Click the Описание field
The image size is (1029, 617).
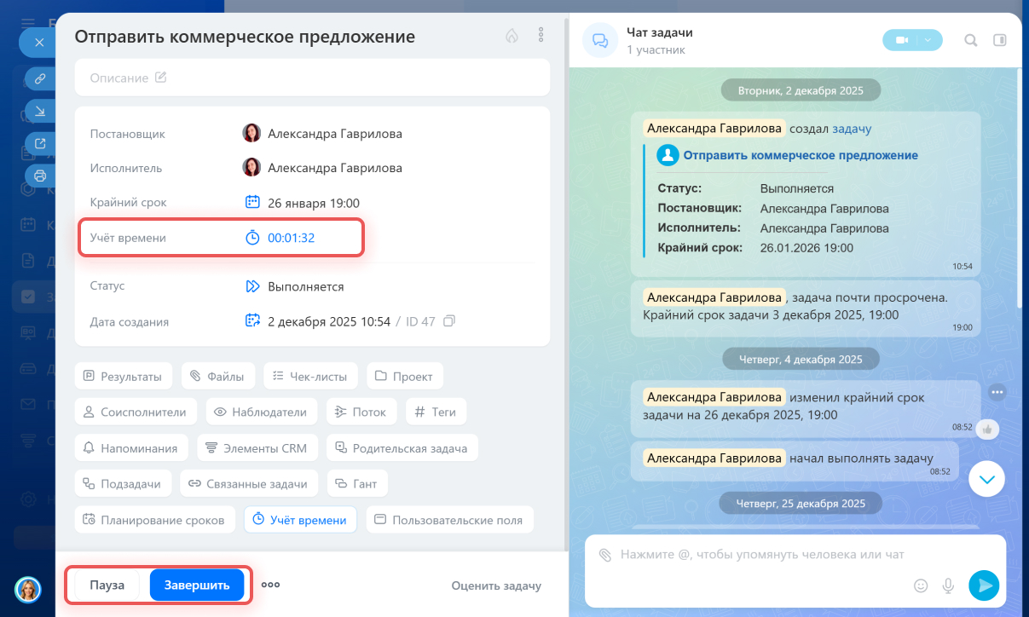[312, 78]
